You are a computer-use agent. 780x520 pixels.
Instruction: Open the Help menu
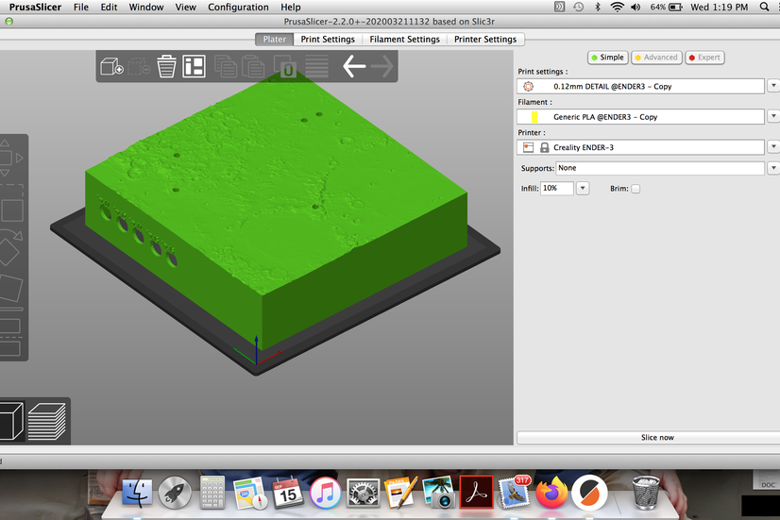pyautogui.click(x=291, y=7)
